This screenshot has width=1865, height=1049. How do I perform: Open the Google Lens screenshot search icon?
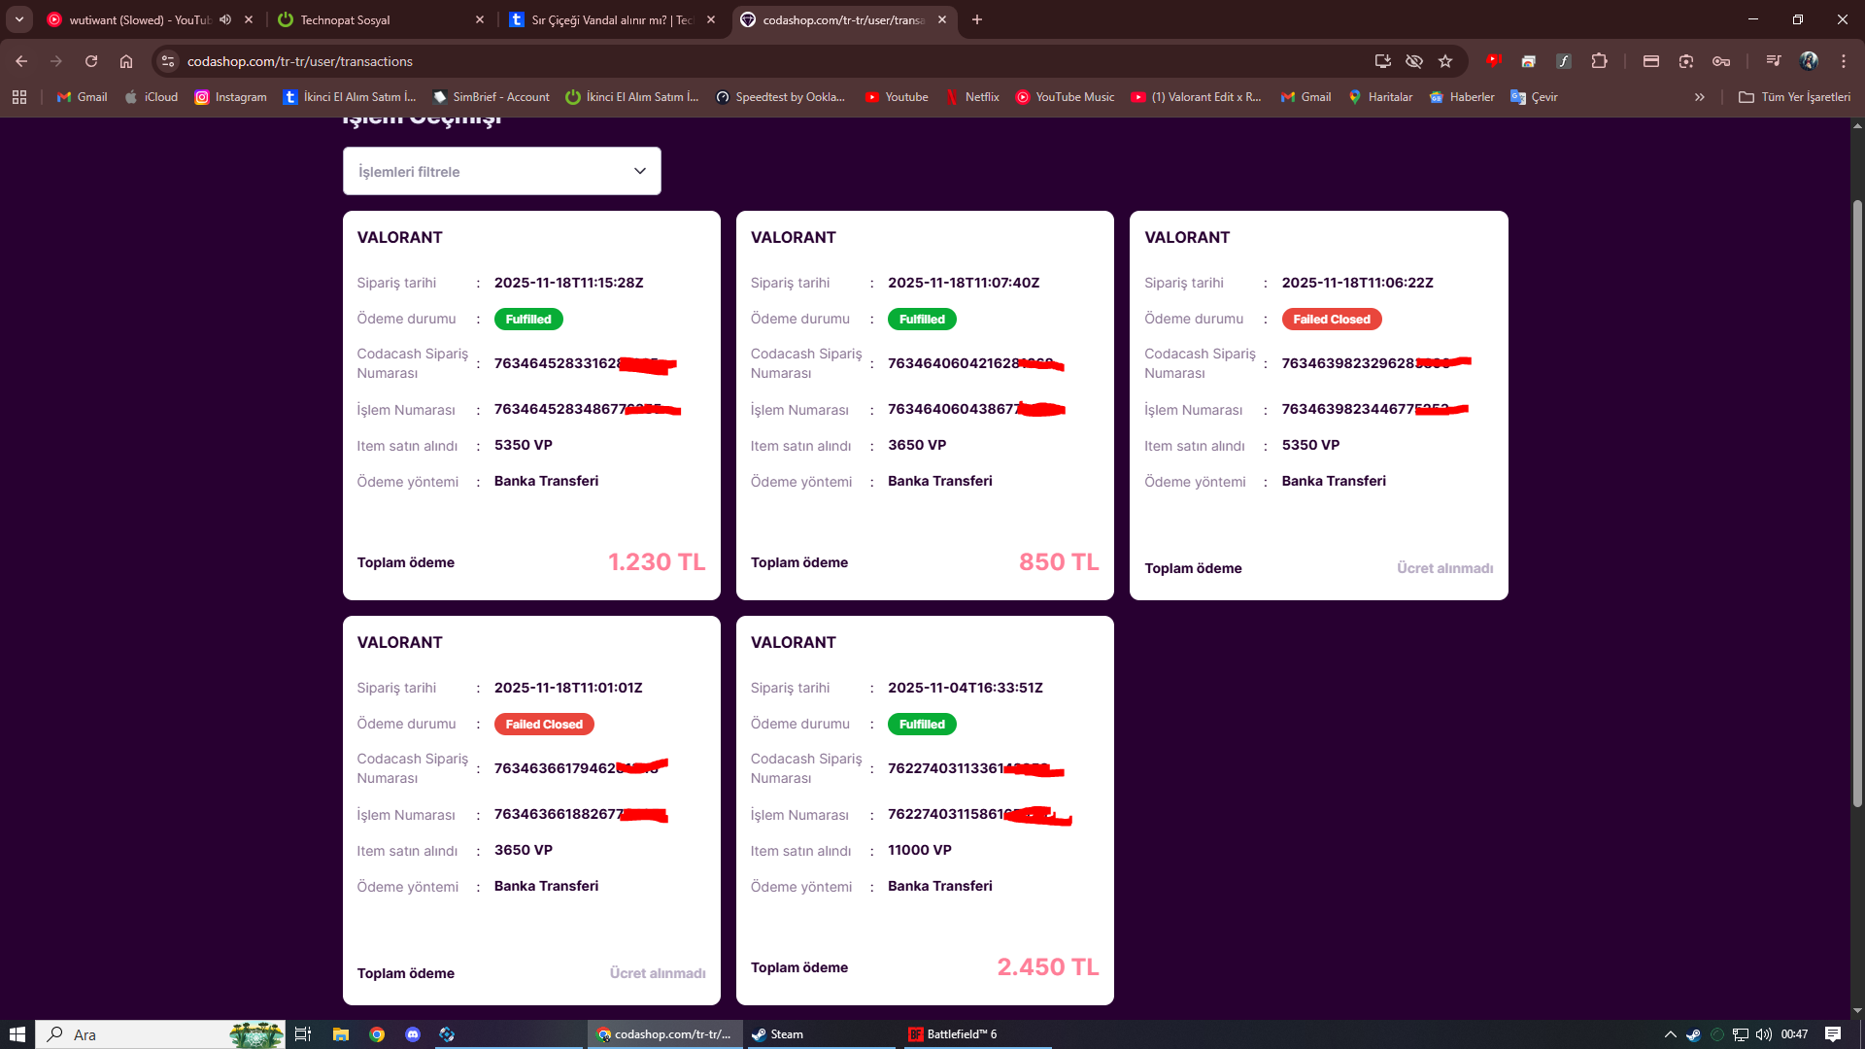click(1686, 61)
